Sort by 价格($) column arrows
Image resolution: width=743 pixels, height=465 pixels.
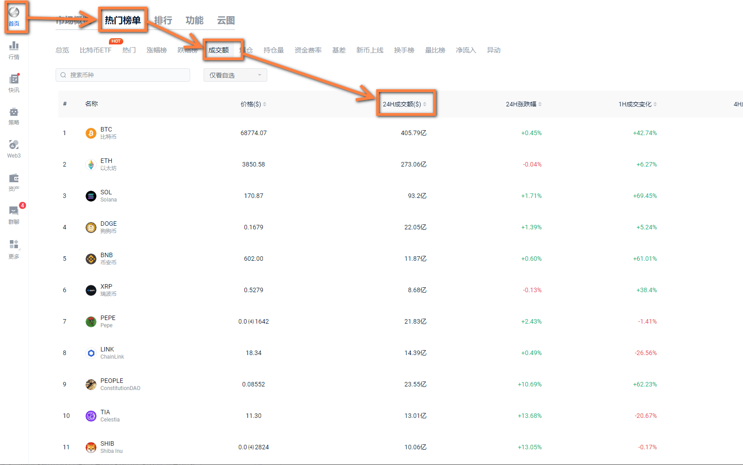pos(265,104)
